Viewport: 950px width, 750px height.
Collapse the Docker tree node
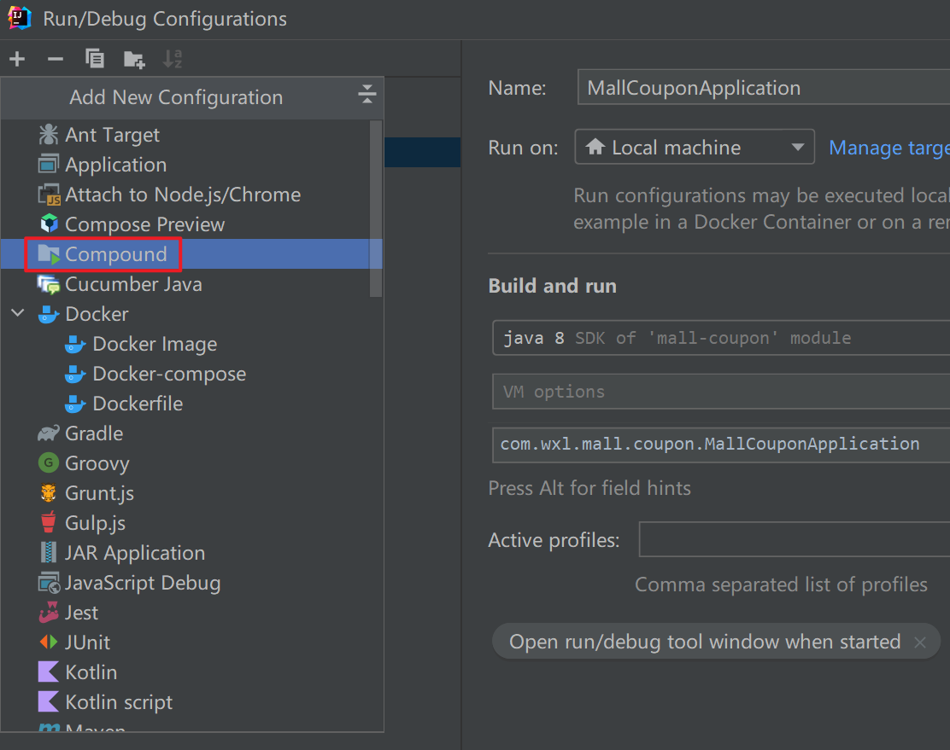18,314
